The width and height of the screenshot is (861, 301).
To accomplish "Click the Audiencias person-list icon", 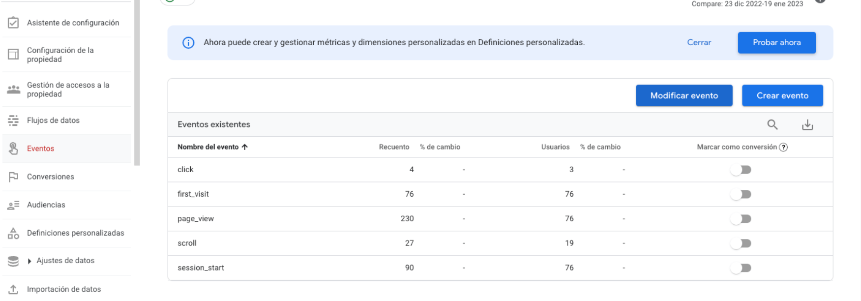I will (13, 205).
